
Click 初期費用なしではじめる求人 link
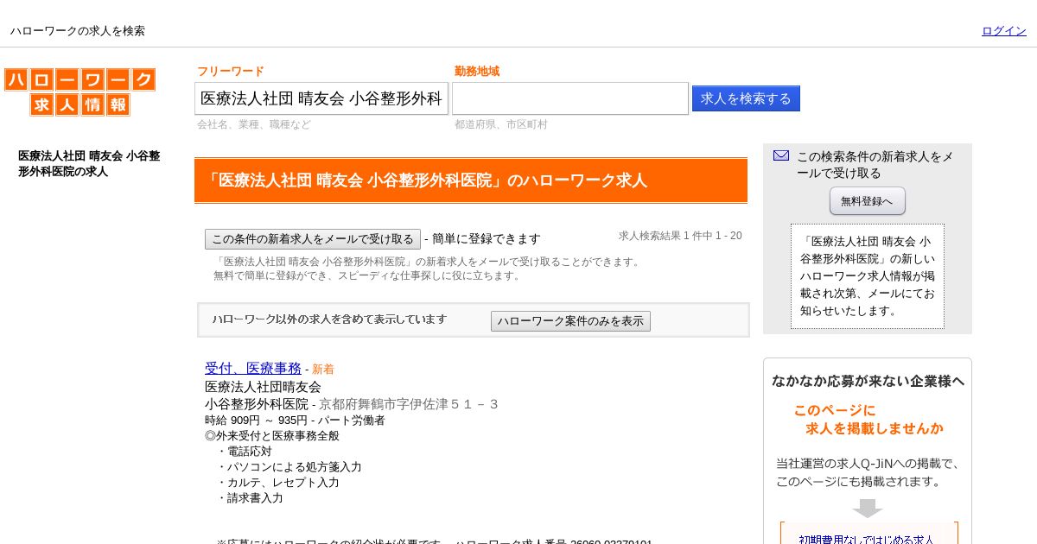(867, 540)
